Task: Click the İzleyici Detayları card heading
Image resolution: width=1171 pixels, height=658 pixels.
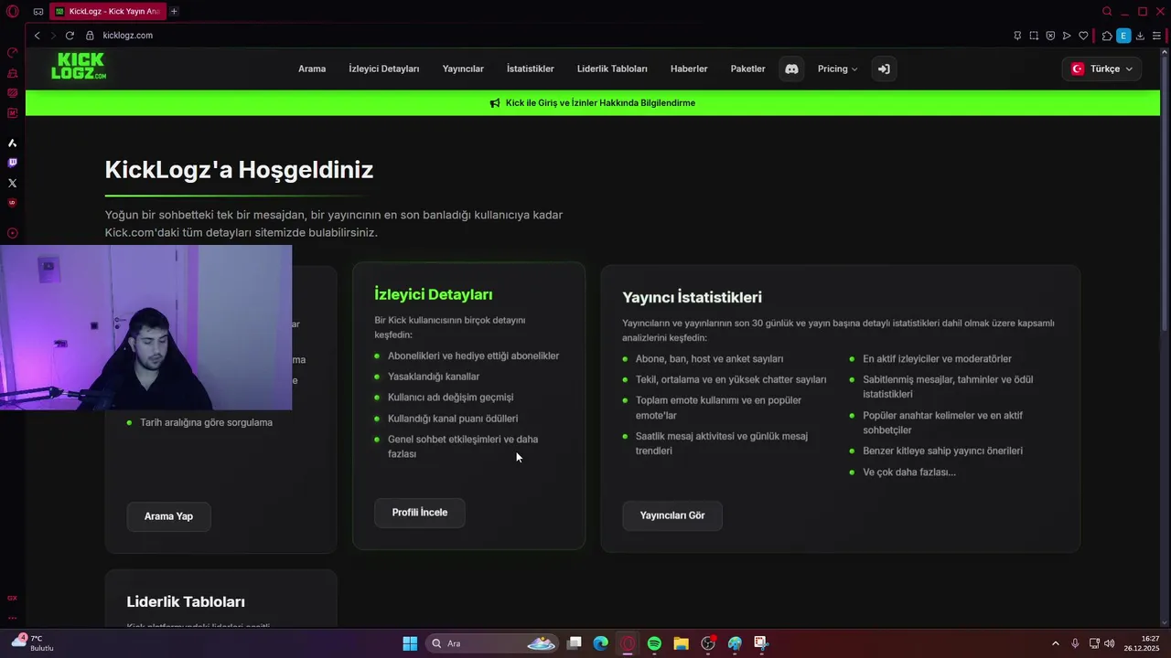Action: point(434,294)
